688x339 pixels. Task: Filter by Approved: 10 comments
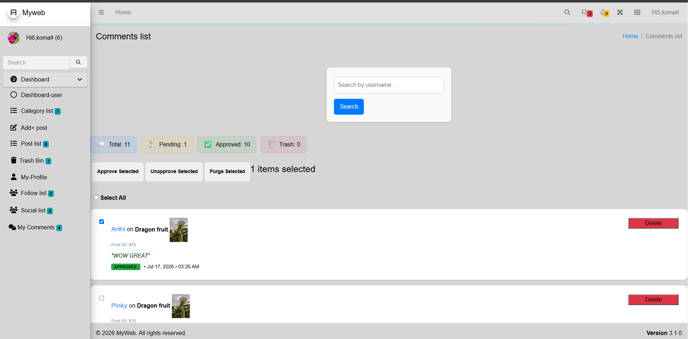pos(227,145)
